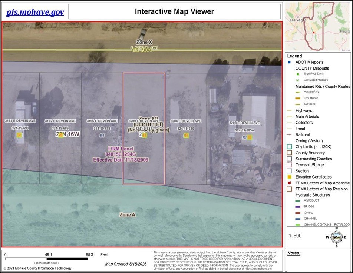Click the Township/Range dashed box symbol
353x273 pixels.
(290, 165)
